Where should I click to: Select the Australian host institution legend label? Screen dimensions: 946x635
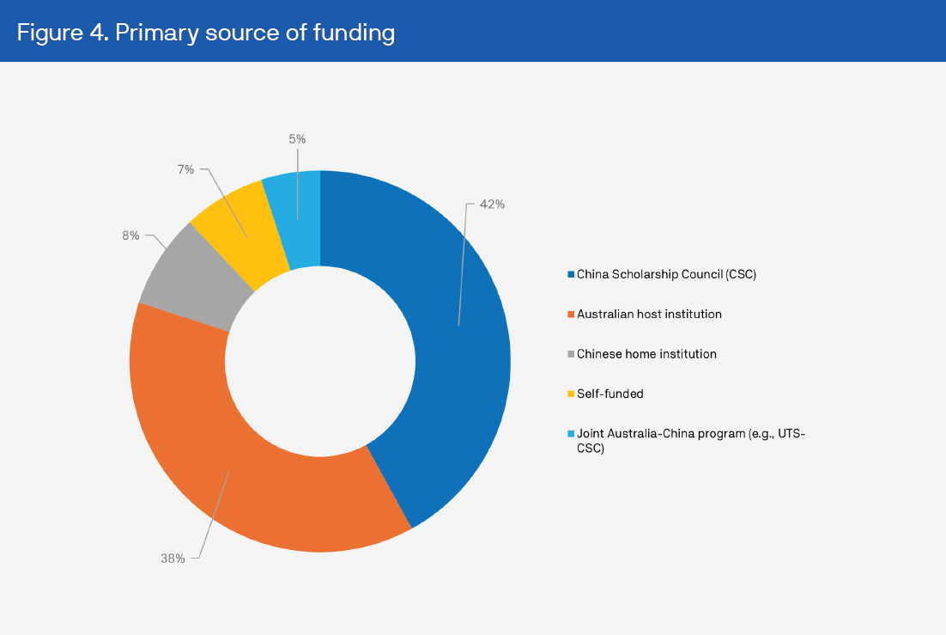point(649,314)
